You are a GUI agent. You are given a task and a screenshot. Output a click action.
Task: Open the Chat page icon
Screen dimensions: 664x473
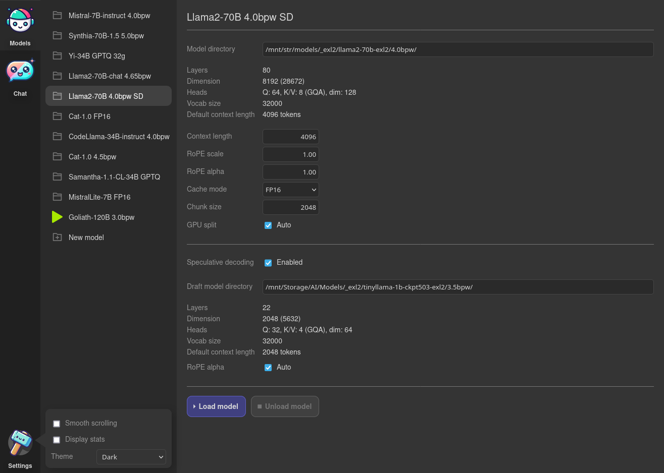[20, 71]
